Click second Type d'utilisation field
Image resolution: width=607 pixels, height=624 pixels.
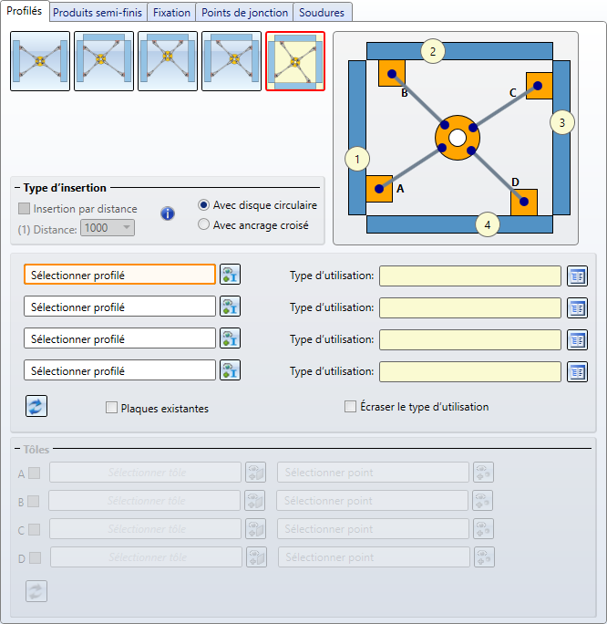[470, 308]
